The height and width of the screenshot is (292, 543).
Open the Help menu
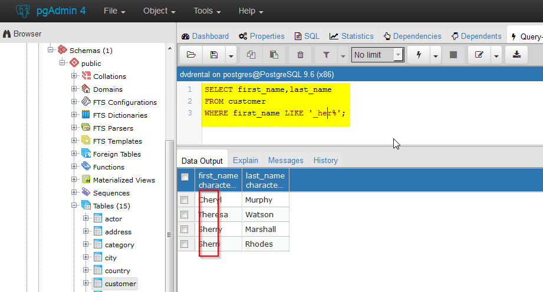tap(251, 11)
